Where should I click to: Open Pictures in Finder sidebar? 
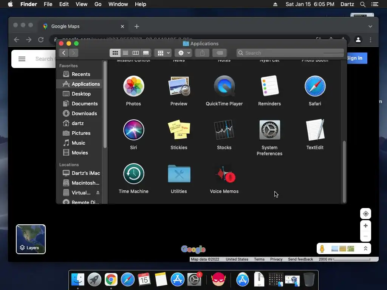(x=79, y=133)
